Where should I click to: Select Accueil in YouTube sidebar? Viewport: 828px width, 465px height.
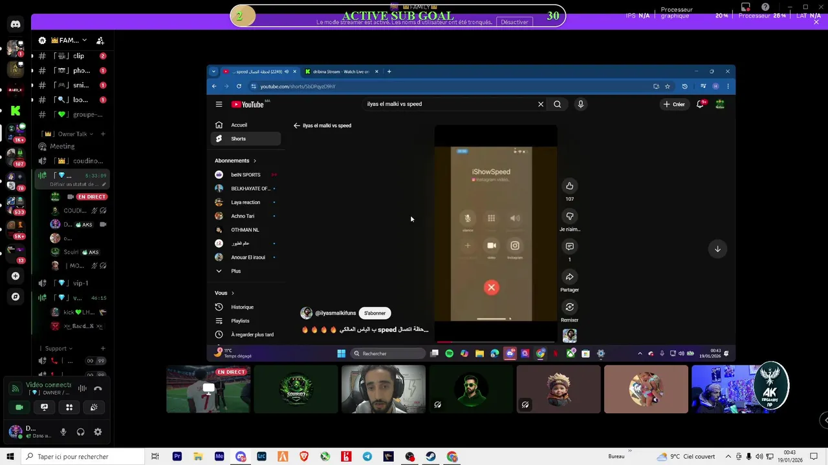(x=246, y=125)
